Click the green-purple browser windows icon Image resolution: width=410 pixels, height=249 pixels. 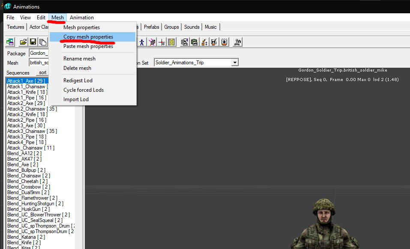tap(10, 42)
